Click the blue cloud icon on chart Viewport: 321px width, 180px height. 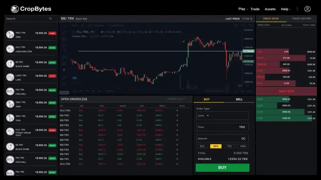[74, 78]
